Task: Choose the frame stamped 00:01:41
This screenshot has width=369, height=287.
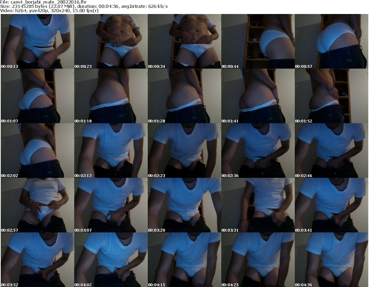Action: tap(258, 96)
